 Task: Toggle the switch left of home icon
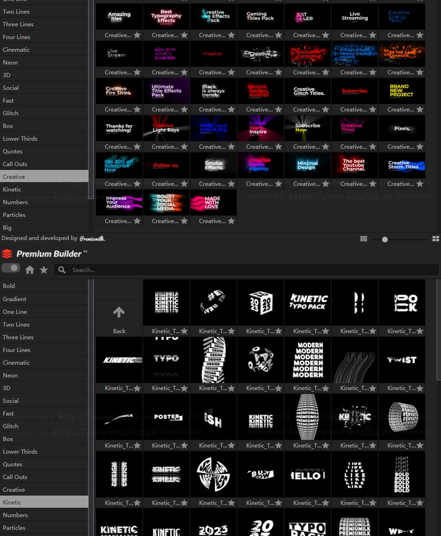[x=11, y=268]
